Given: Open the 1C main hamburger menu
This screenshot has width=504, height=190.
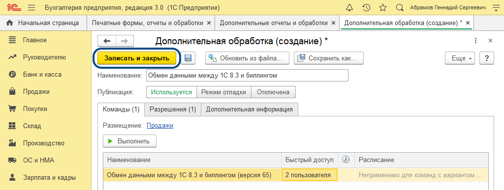Looking at the screenshot, I should [x=31, y=7].
